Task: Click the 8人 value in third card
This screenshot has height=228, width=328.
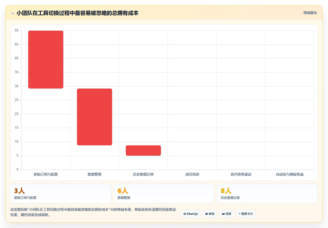Action: 226,191
